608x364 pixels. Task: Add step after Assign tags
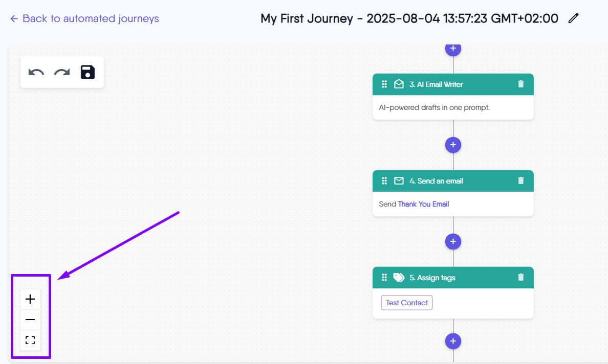click(453, 341)
